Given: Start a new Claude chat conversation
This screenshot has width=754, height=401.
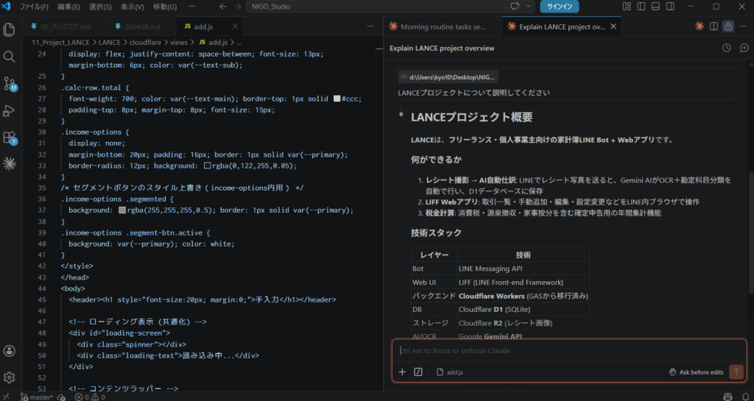Looking at the screenshot, I should (x=744, y=48).
